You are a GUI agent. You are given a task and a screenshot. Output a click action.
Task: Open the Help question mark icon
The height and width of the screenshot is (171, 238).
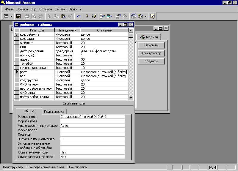point(152,16)
